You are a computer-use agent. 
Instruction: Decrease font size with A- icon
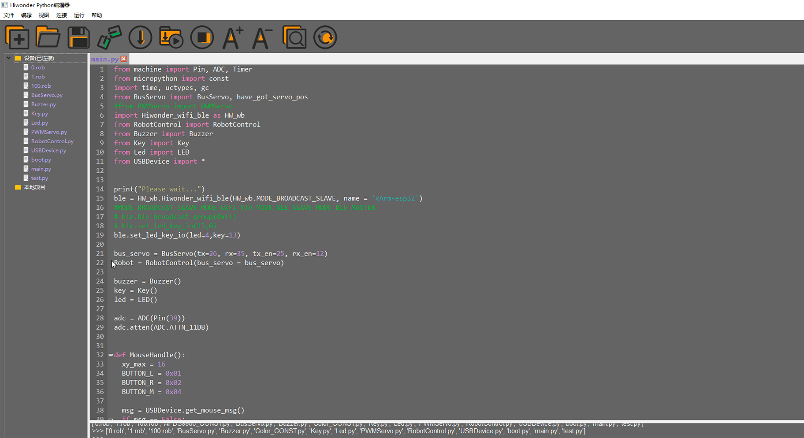(262, 37)
